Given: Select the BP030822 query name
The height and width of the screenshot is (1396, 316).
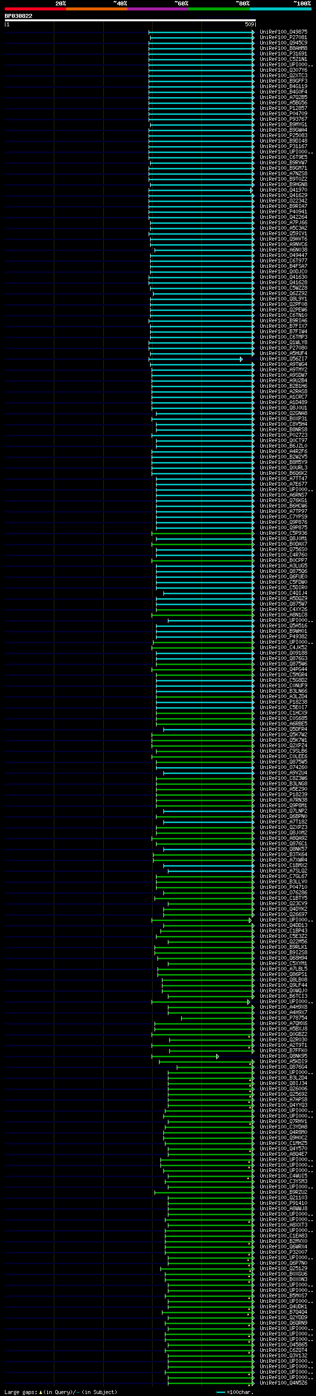Looking at the screenshot, I should point(18,16).
